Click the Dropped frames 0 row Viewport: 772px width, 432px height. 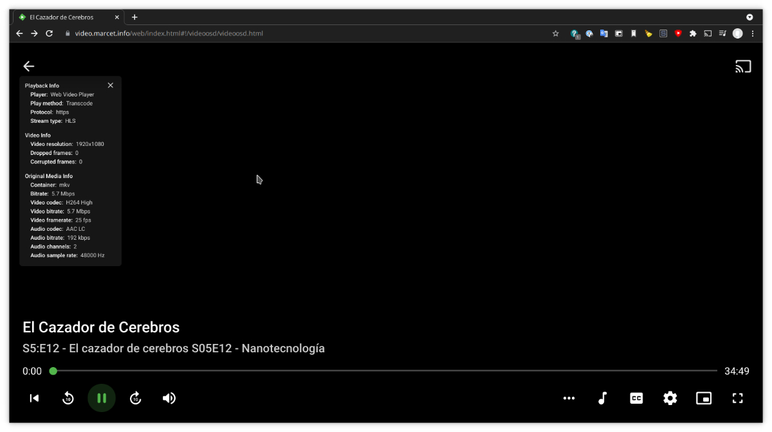pyautogui.click(x=55, y=153)
